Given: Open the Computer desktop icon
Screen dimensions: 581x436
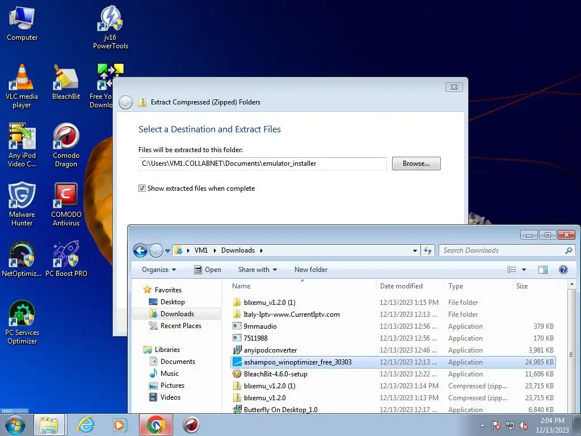Looking at the screenshot, I should pyautogui.click(x=22, y=23).
